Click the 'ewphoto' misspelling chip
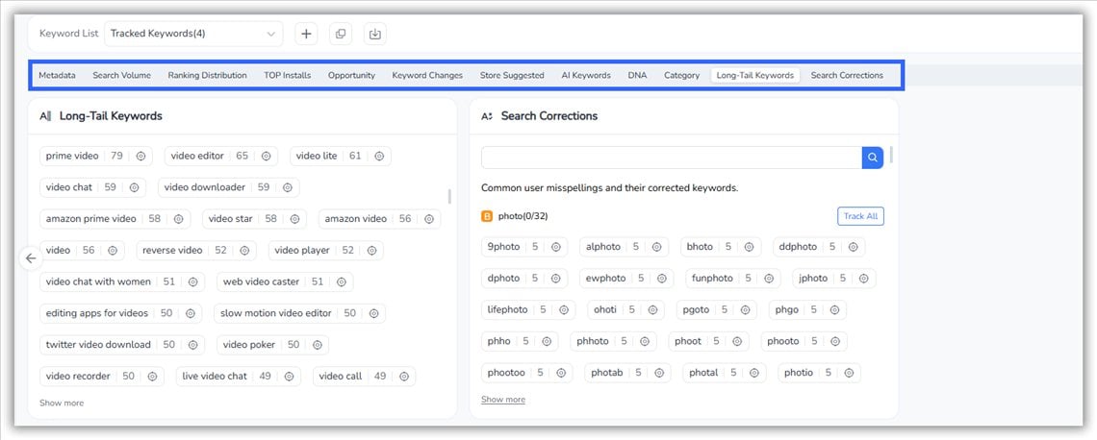Image resolution: width=1097 pixels, height=440 pixels. click(x=626, y=279)
